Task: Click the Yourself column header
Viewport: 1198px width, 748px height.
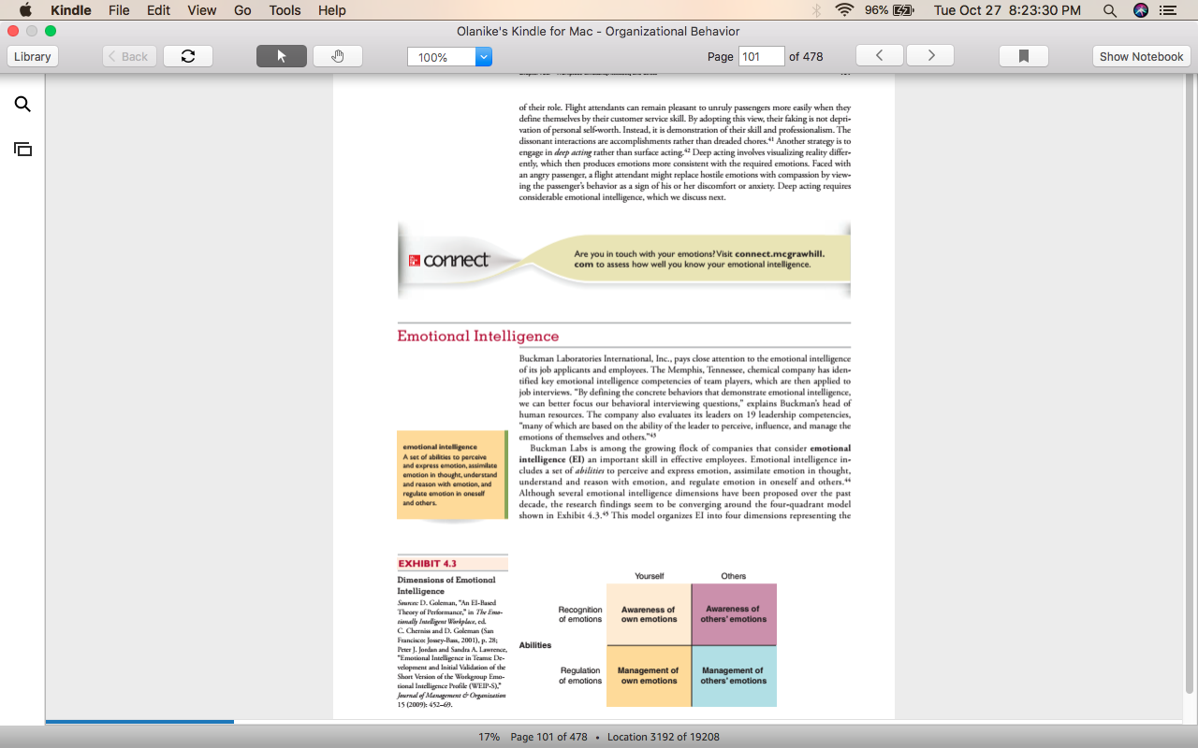Action: tap(649, 576)
